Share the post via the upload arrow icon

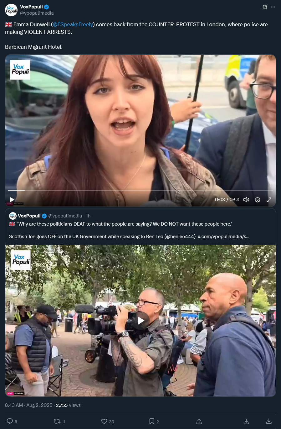199,422
